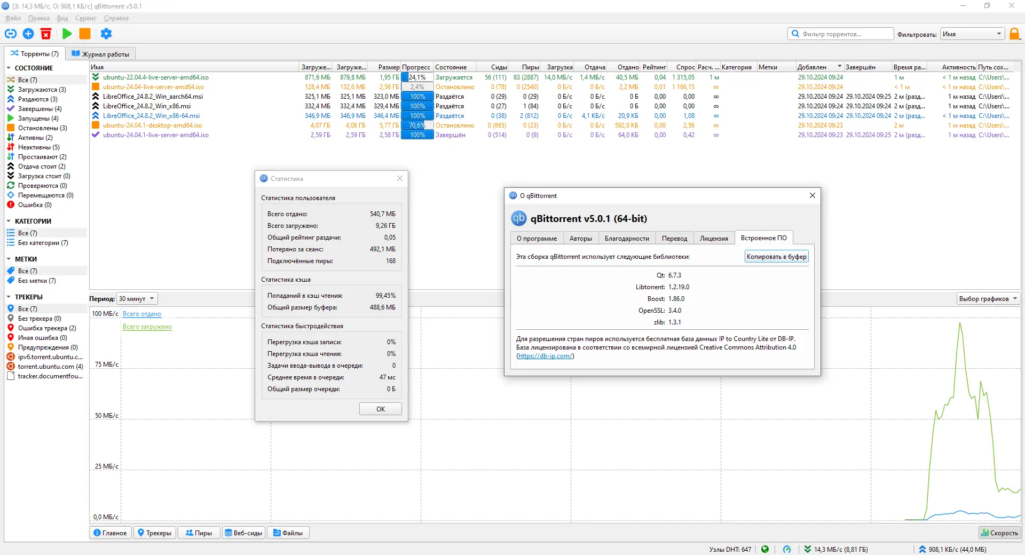1025x555 pixels.
Task: Click the green start torrent play icon
Action: (x=67, y=34)
